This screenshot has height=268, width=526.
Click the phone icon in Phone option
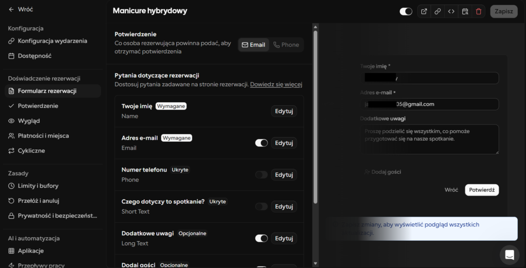click(x=276, y=45)
